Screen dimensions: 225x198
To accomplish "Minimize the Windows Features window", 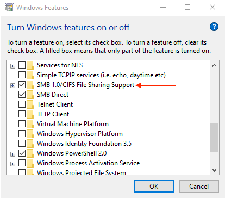I will tap(163, 7).
